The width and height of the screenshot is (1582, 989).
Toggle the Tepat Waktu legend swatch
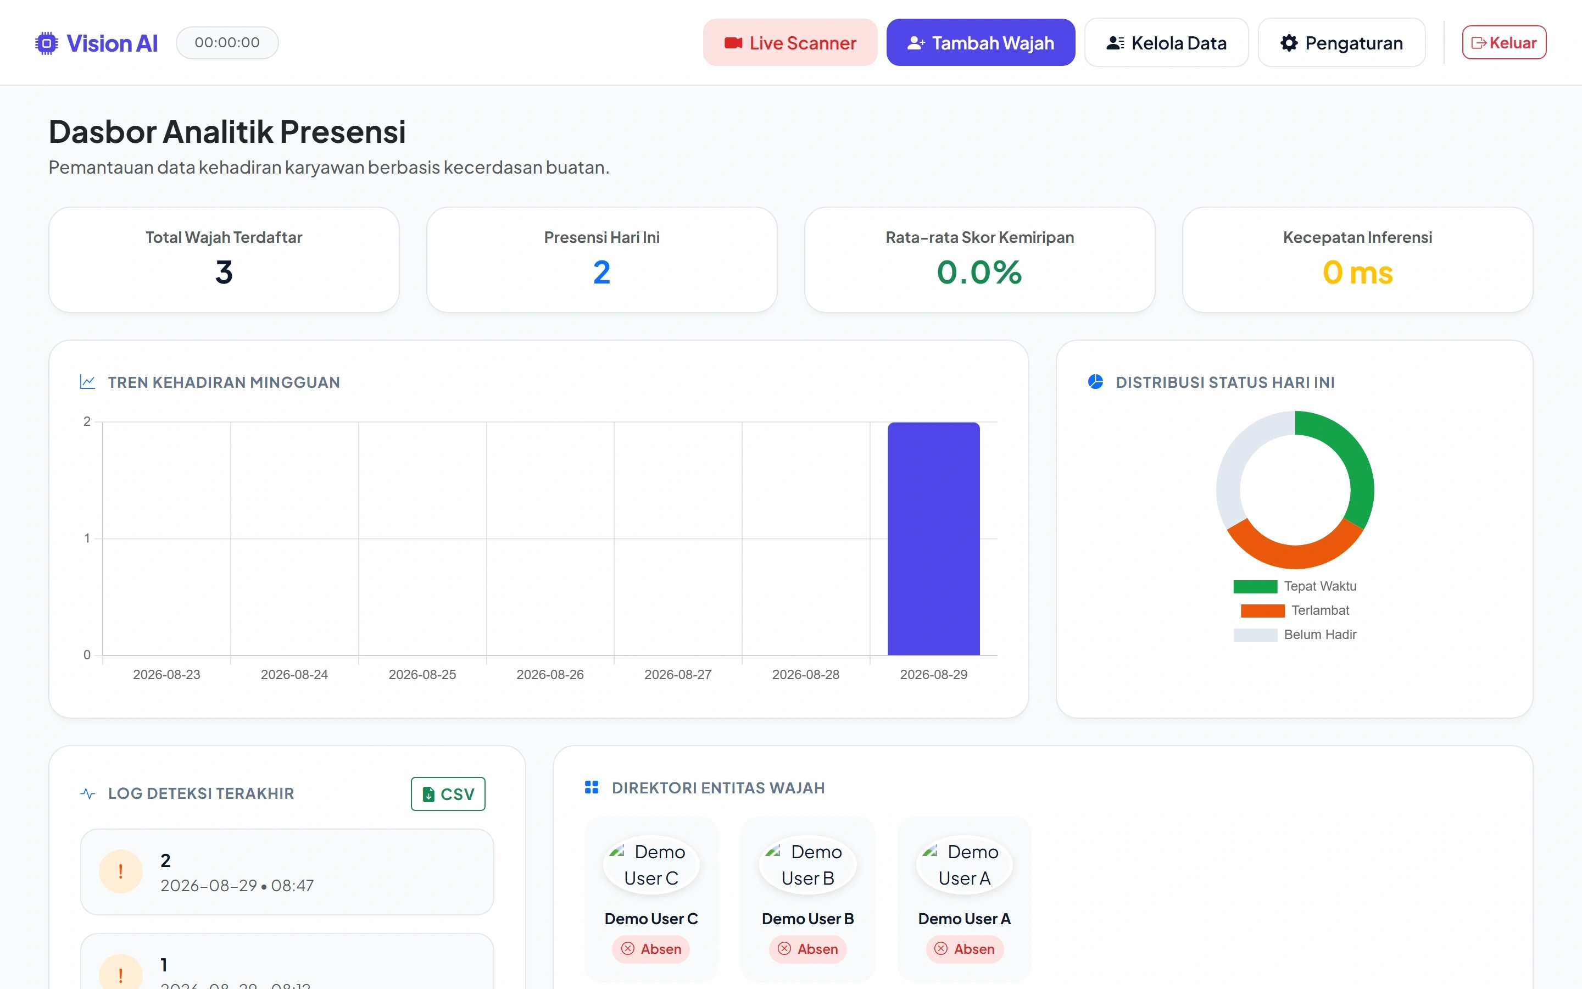pos(1255,587)
